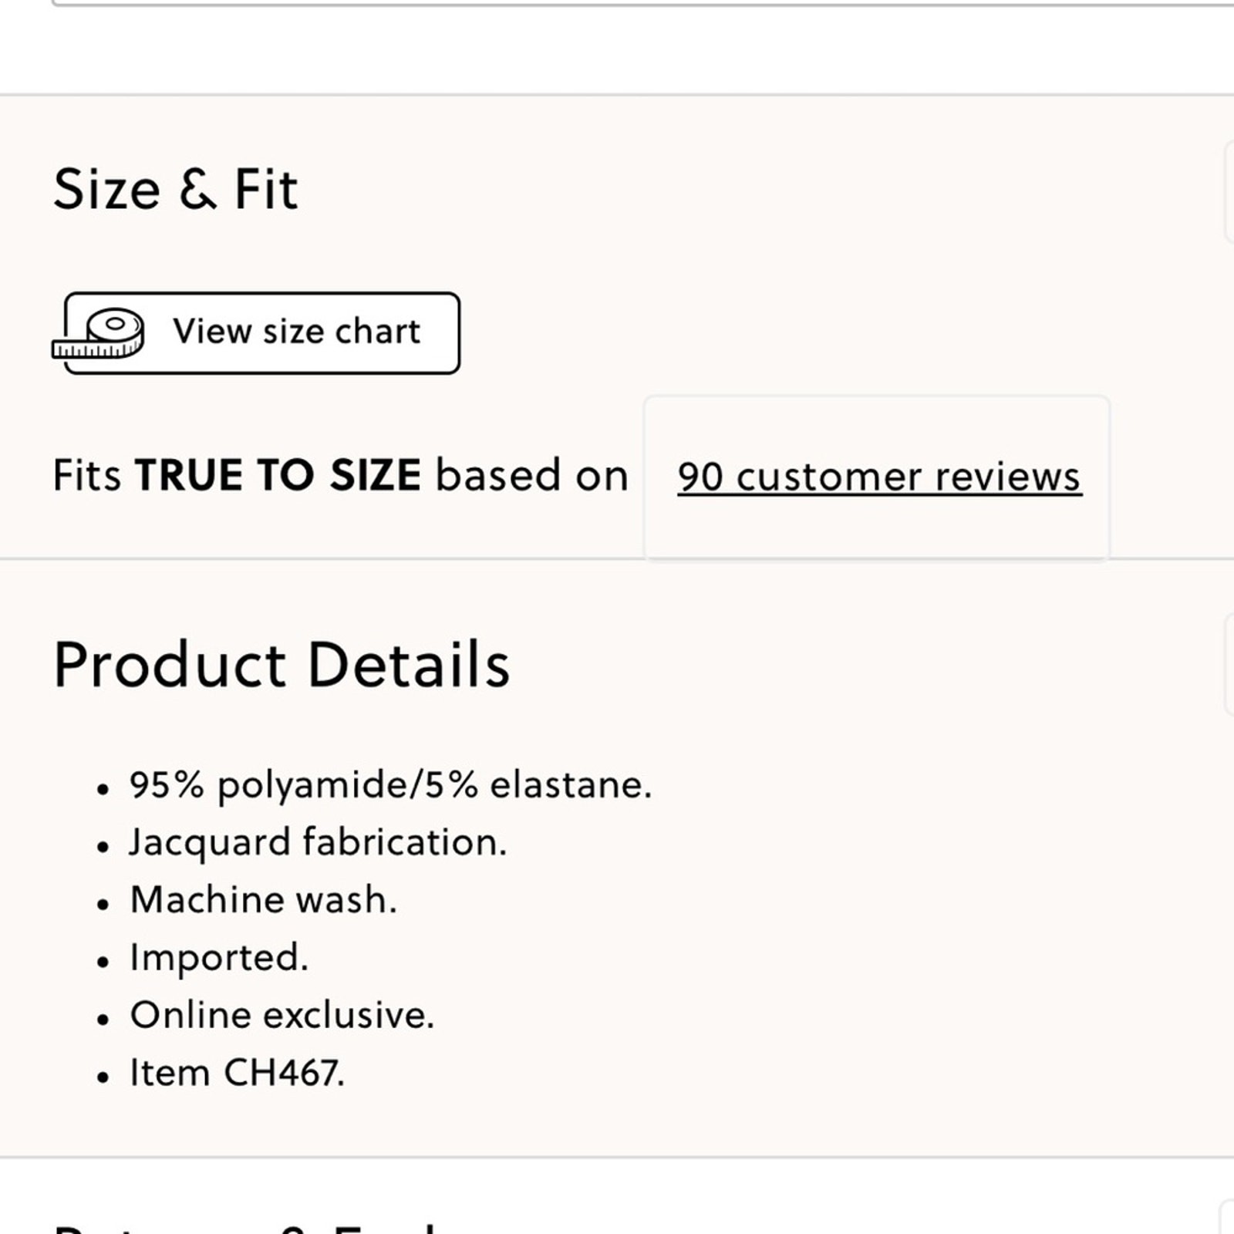Click the Item CH467 product code
The width and height of the screenshot is (1234, 1234).
click(238, 1073)
